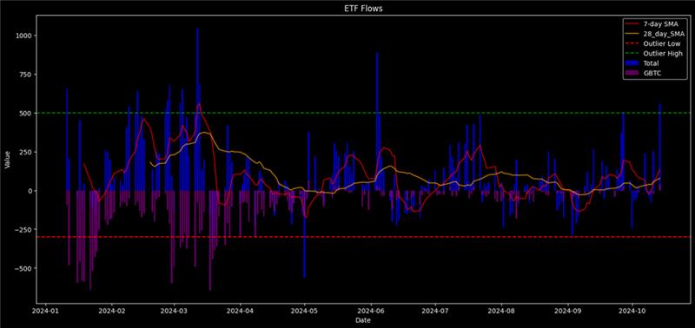Click the tall blue bar in early June
Image resolution: width=695 pixels, height=328 pixels.
(377, 121)
